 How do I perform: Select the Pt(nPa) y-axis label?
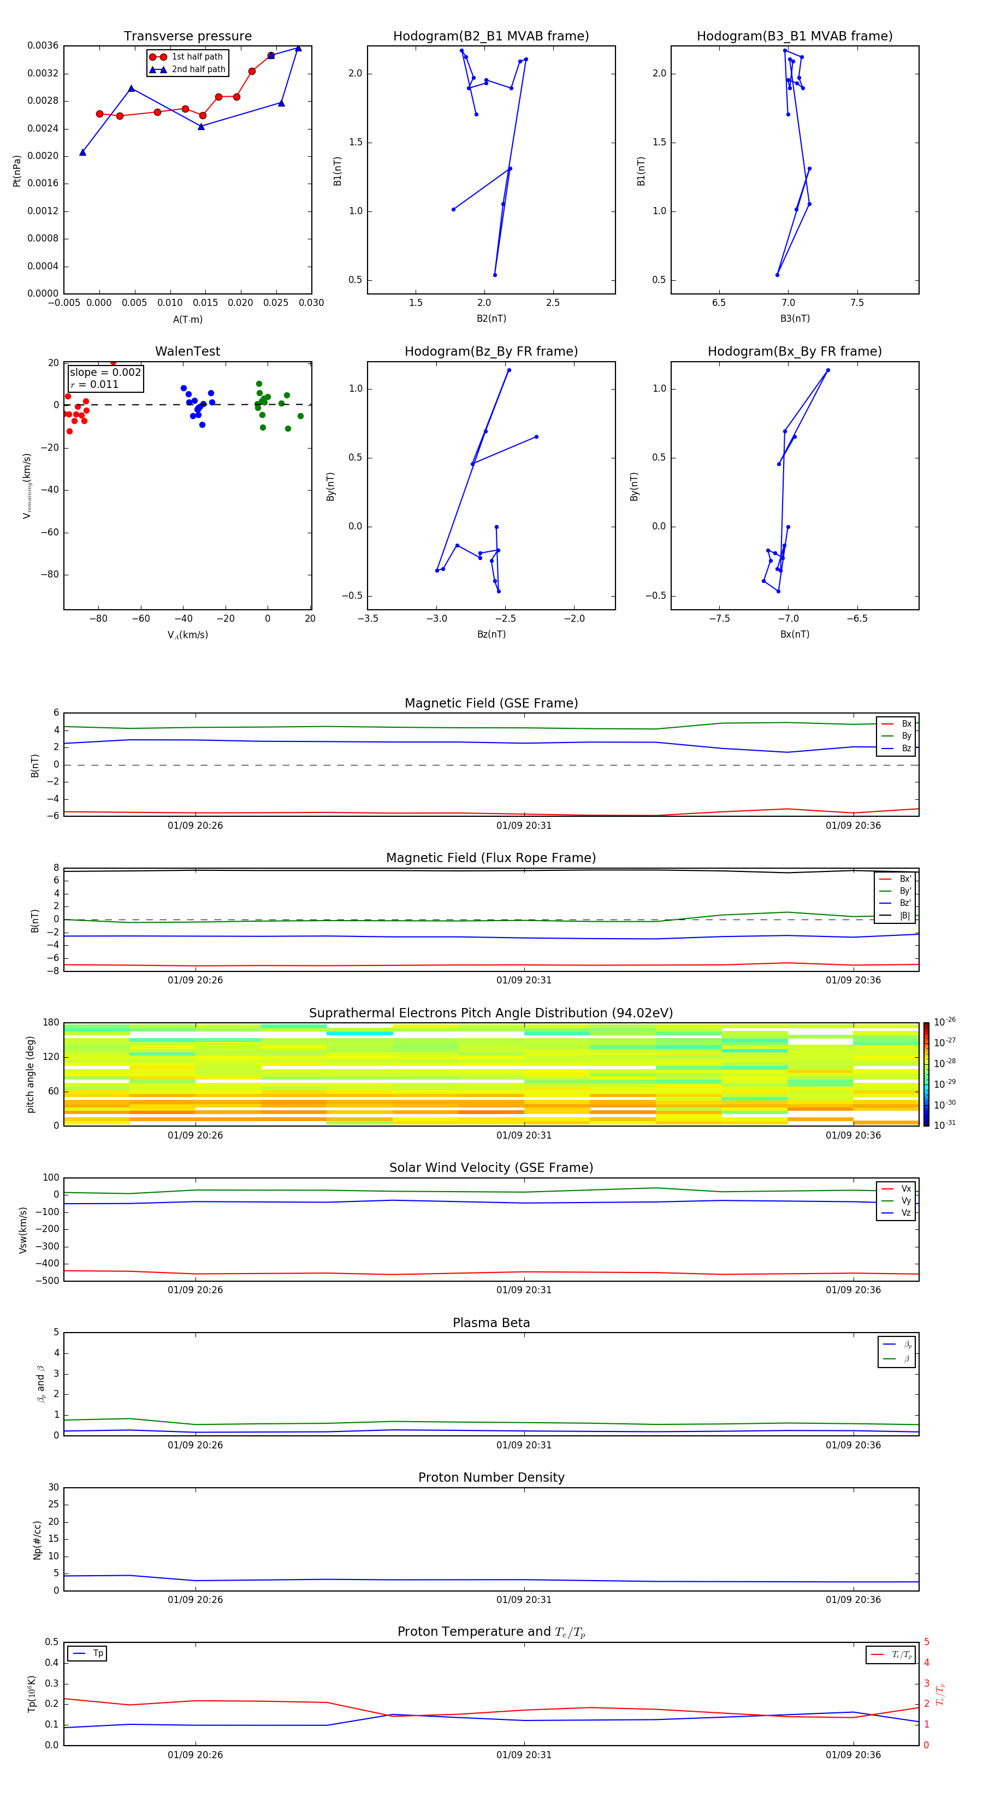pos(17,171)
